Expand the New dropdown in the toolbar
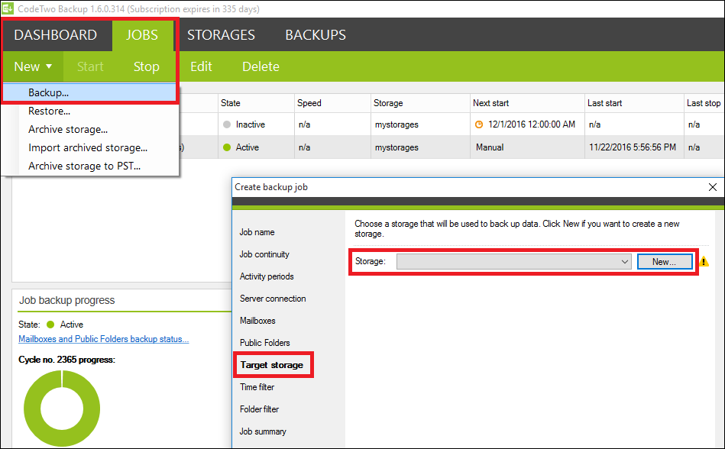This screenshot has height=449, width=725. tap(33, 66)
